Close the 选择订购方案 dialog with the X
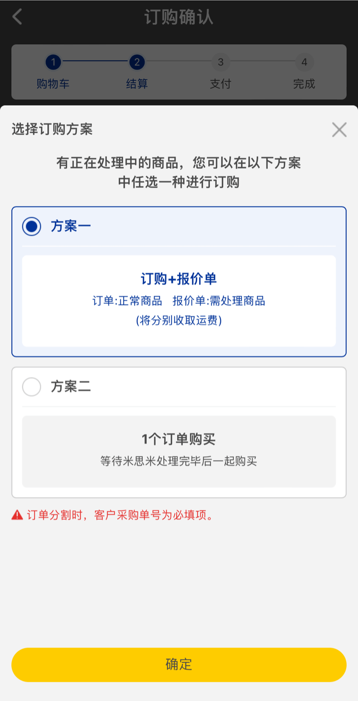 pos(339,129)
